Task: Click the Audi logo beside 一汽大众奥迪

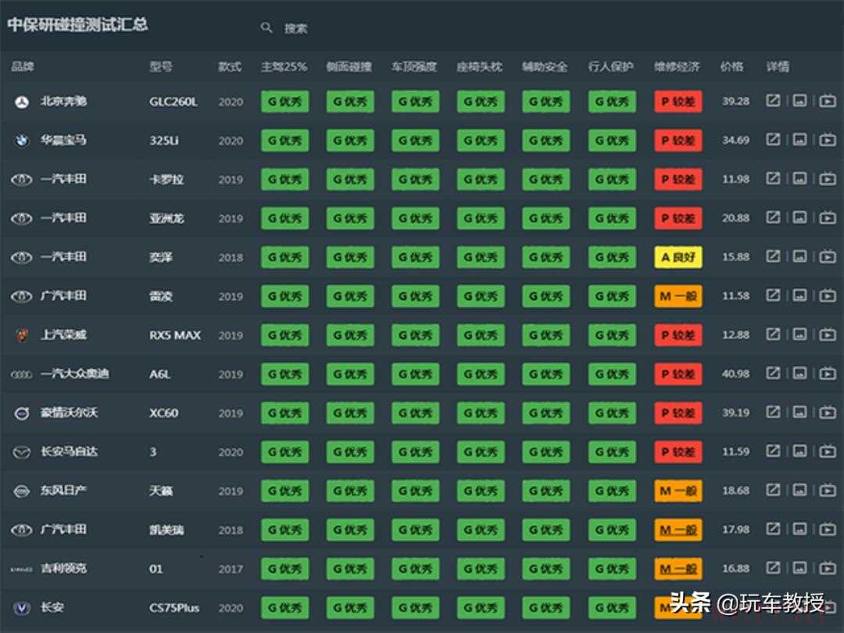Action: click(22, 374)
